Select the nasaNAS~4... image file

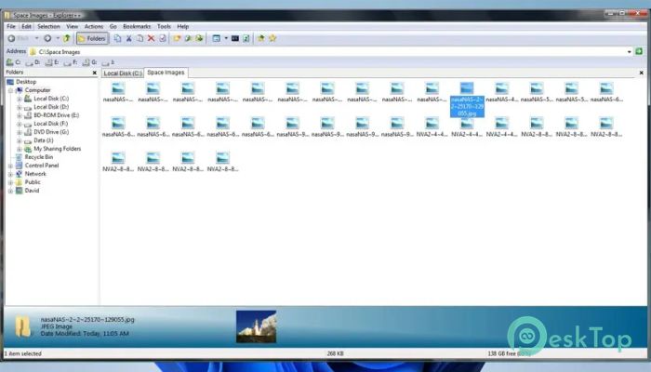(501, 93)
